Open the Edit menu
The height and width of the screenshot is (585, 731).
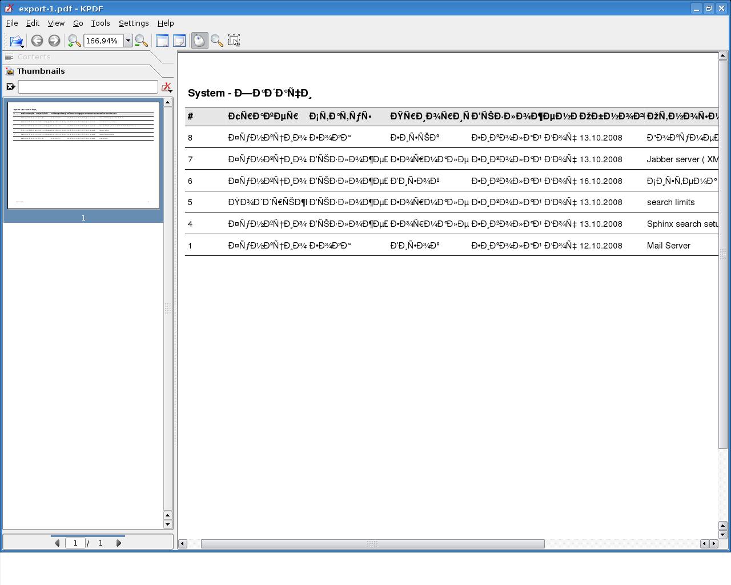click(33, 23)
